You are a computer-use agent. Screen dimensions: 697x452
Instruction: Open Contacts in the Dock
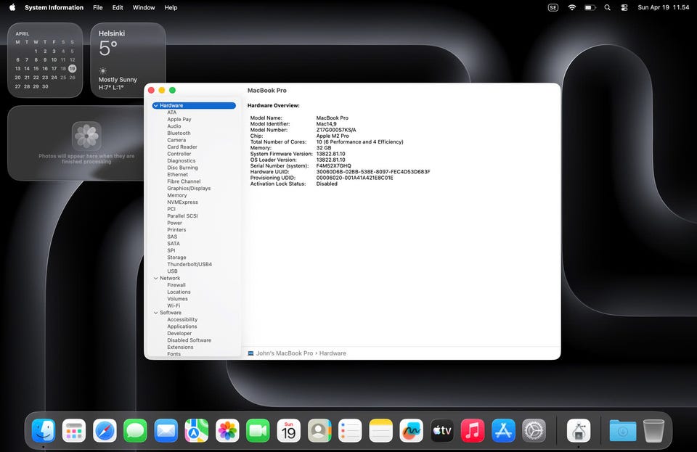319,431
